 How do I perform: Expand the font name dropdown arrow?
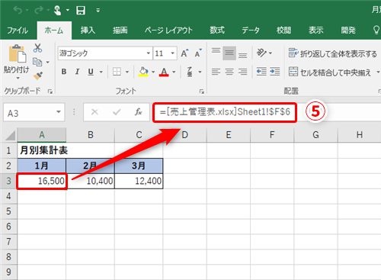[x=149, y=53]
